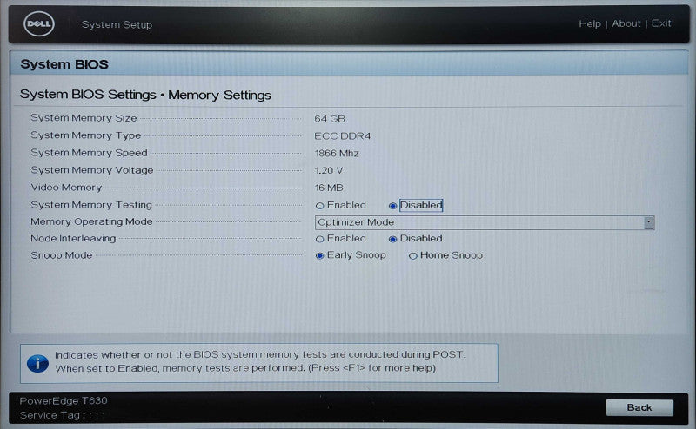Select Disabled for Node Interleaving
The width and height of the screenshot is (696, 429).
coord(392,240)
